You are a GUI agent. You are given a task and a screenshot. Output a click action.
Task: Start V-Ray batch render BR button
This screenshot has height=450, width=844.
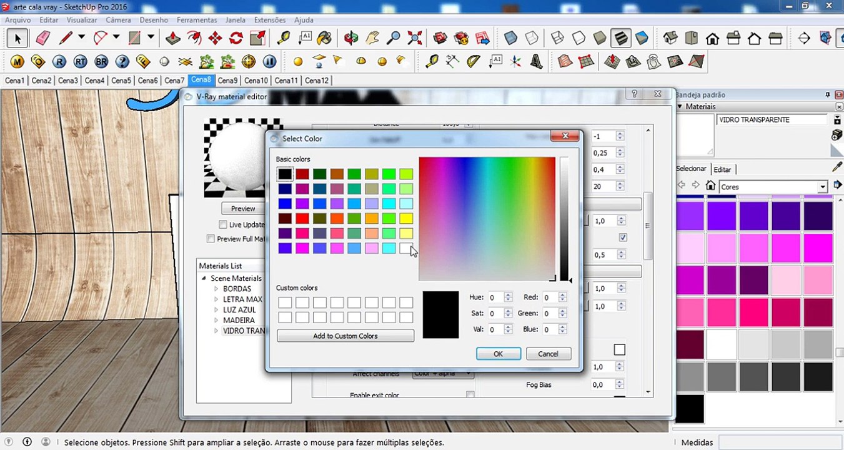[101, 62]
